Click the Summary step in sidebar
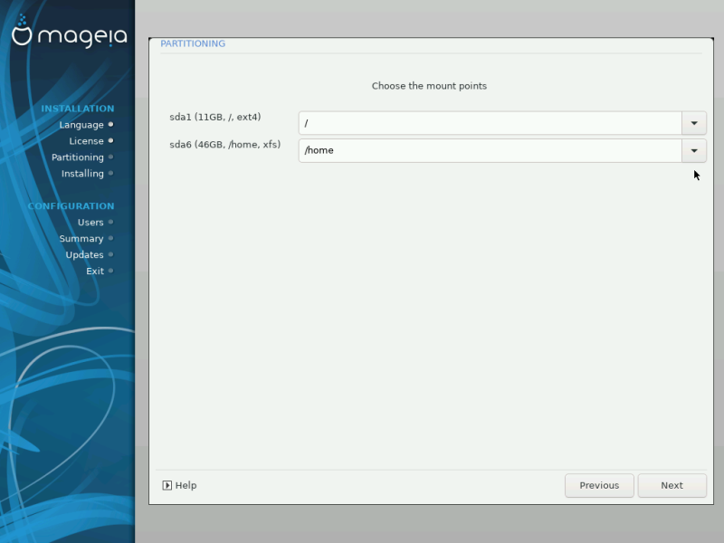This screenshot has height=543, width=724. click(81, 239)
